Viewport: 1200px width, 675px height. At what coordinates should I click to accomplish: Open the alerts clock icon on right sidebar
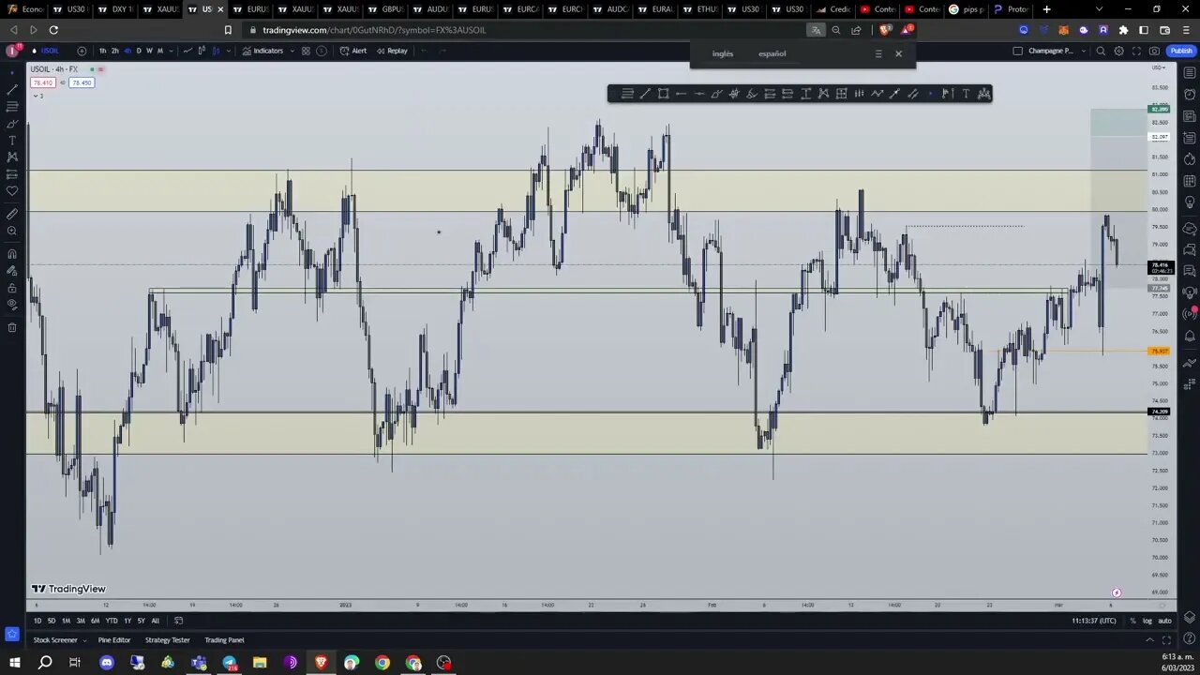tap(1190, 94)
